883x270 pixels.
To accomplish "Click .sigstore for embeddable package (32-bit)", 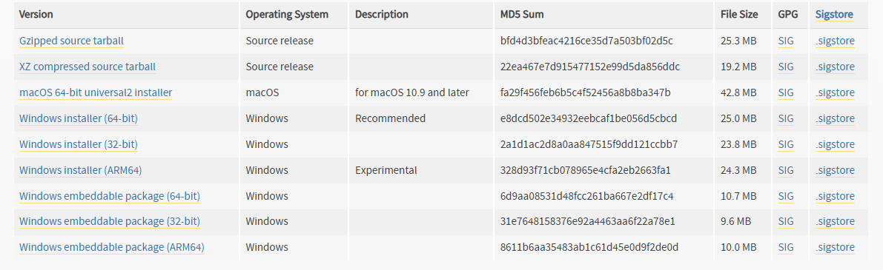I will (x=835, y=222).
